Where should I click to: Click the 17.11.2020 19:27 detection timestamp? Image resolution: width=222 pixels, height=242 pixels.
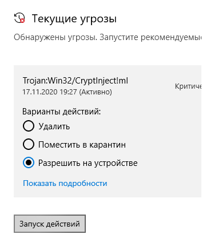50,92
